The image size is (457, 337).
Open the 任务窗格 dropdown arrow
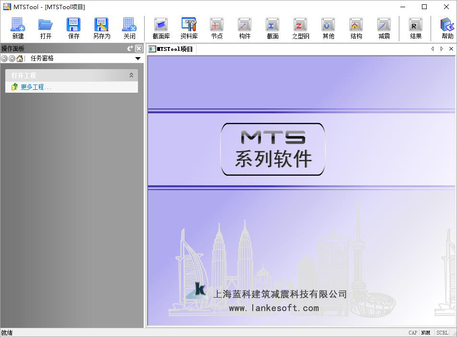[138, 59]
